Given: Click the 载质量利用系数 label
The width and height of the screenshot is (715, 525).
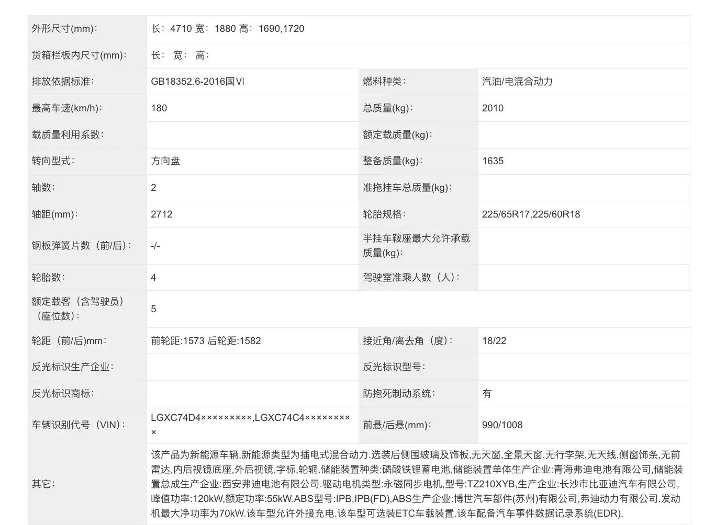Looking at the screenshot, I should (x=68, y=135).
